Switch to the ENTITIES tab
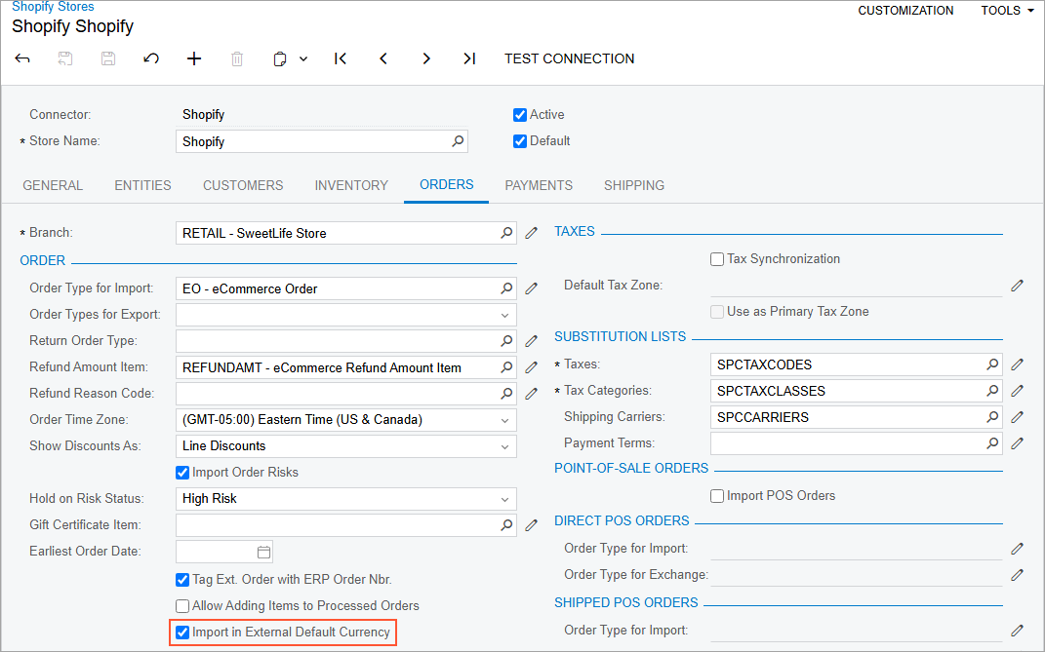Screen dimensions: 1045x652 coord(142,185)
